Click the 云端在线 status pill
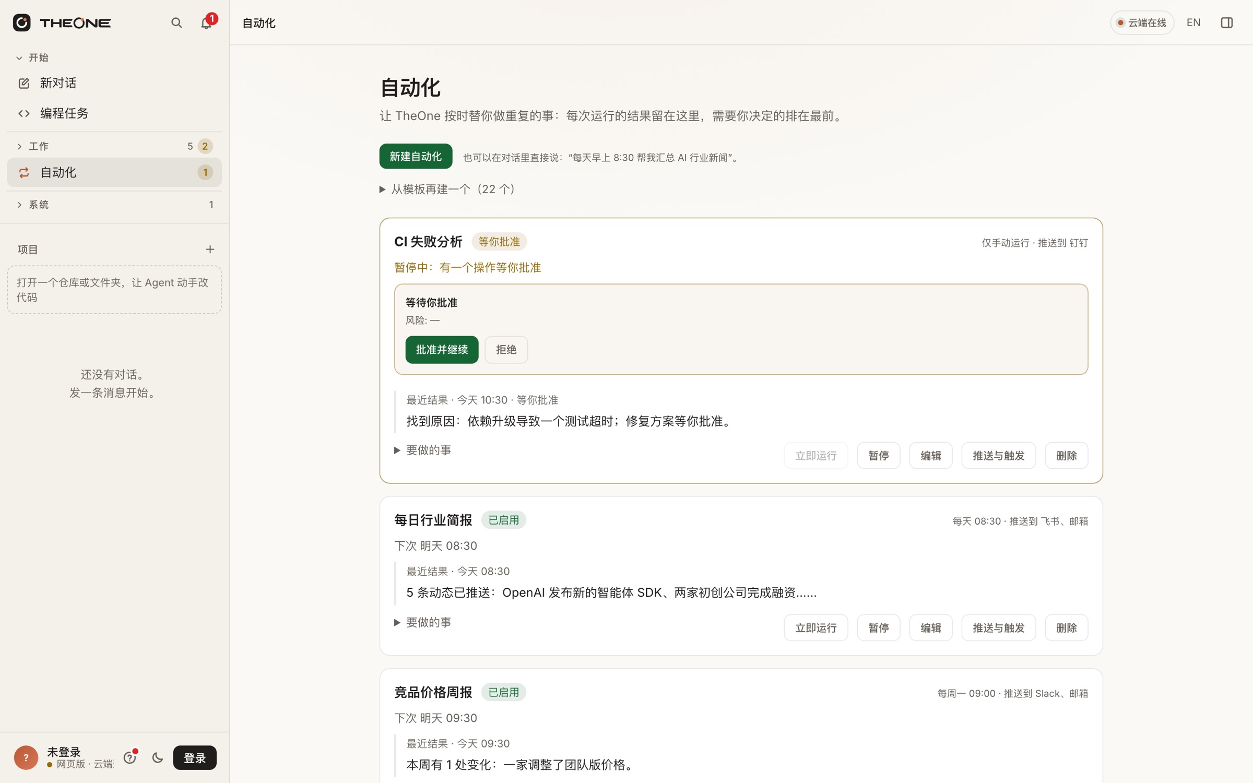Screen dimensions: 1253x783 (1142, 22)
